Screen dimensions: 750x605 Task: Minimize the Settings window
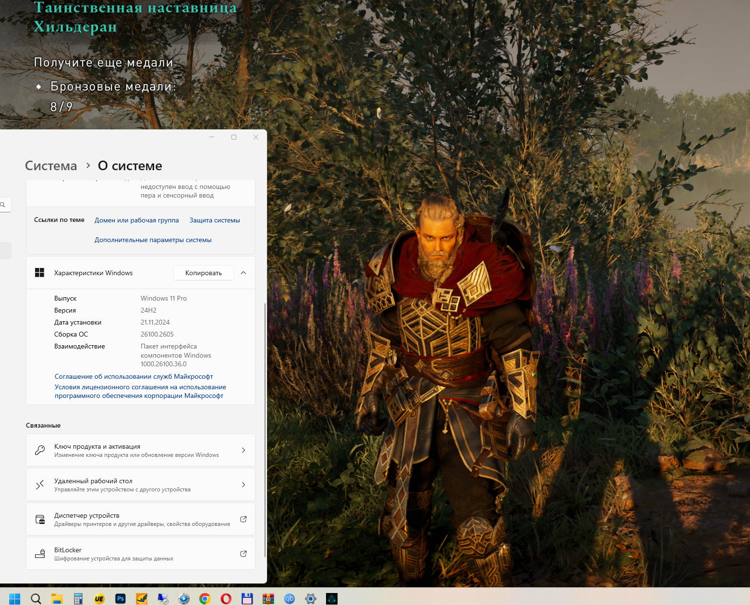tap(212, 137)
